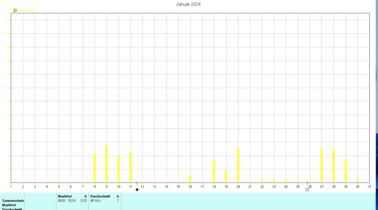Select the sunshine bar for day 8
Image resolution: width=378 pixels, height=210 pixels.
(95, 168)
